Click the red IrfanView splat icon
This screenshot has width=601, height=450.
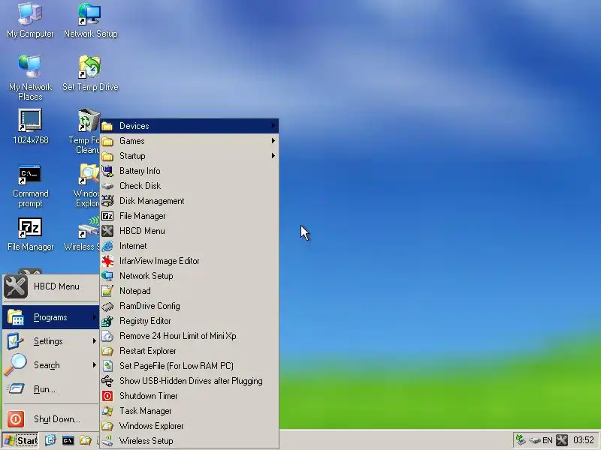coord(107,261)
